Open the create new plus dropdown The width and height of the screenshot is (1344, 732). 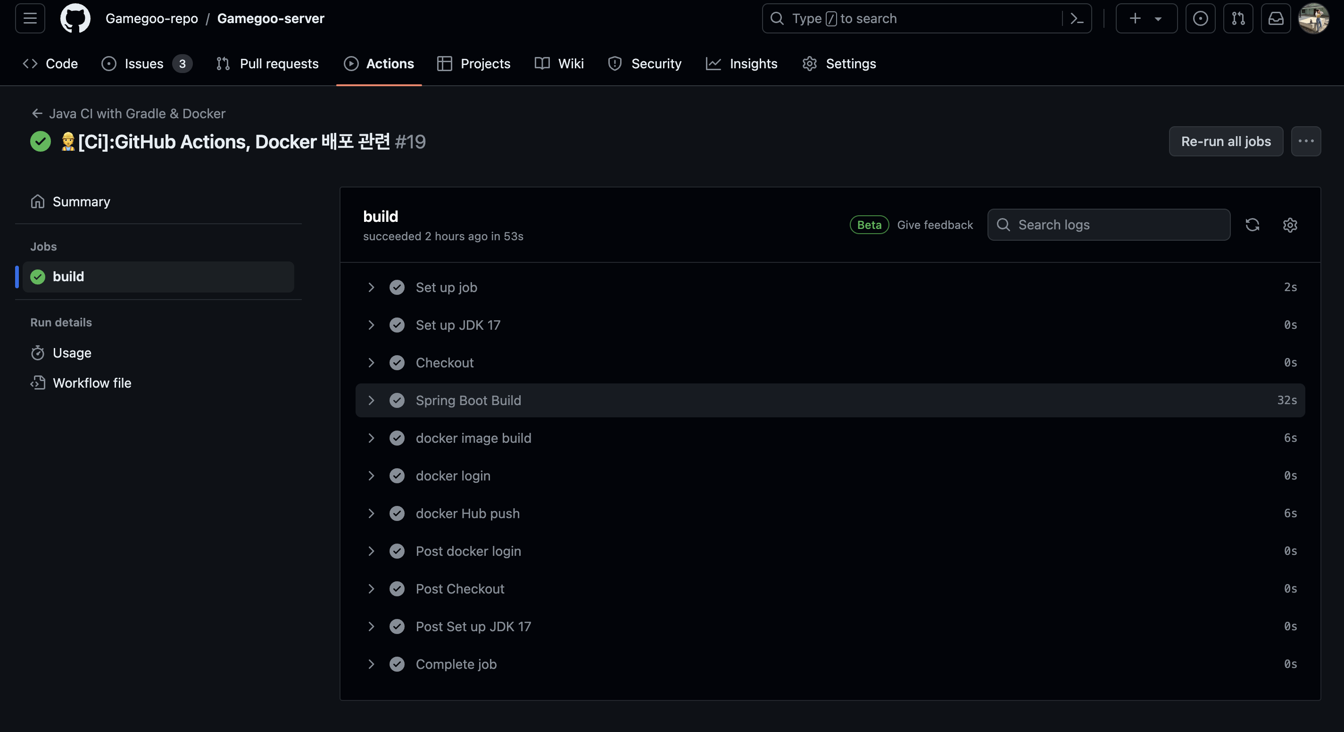[1146, 18]
